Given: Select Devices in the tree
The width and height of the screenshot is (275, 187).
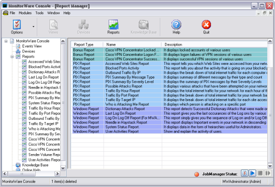Looking at the screenshot, I should tap(28, 51).
